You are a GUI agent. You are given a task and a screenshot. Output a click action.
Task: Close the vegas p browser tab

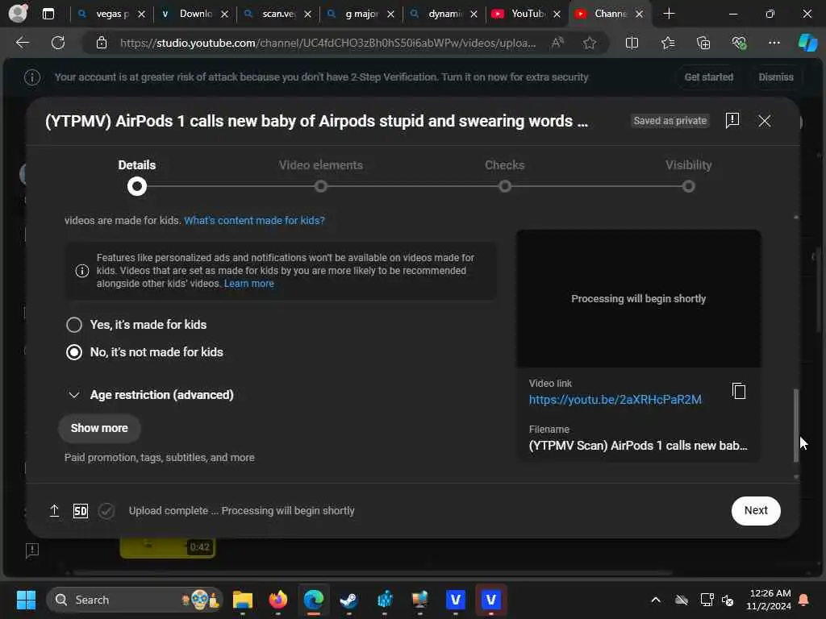(141, 15)
